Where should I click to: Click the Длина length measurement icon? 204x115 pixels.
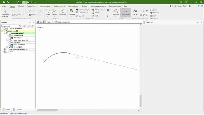tap(151, 10)
